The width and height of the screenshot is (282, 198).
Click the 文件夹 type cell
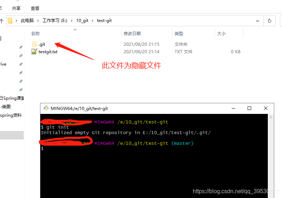(x=181, y=44)
